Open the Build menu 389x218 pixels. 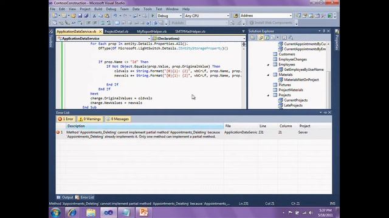point(98,9)
